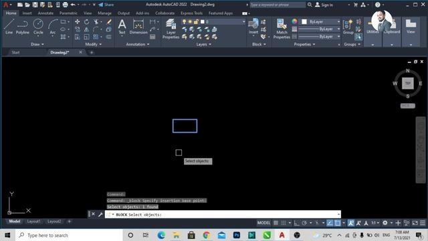Open the object color ByLayer dropdown
The height and width of the screenshot is (241, 428).
[320, 21]
